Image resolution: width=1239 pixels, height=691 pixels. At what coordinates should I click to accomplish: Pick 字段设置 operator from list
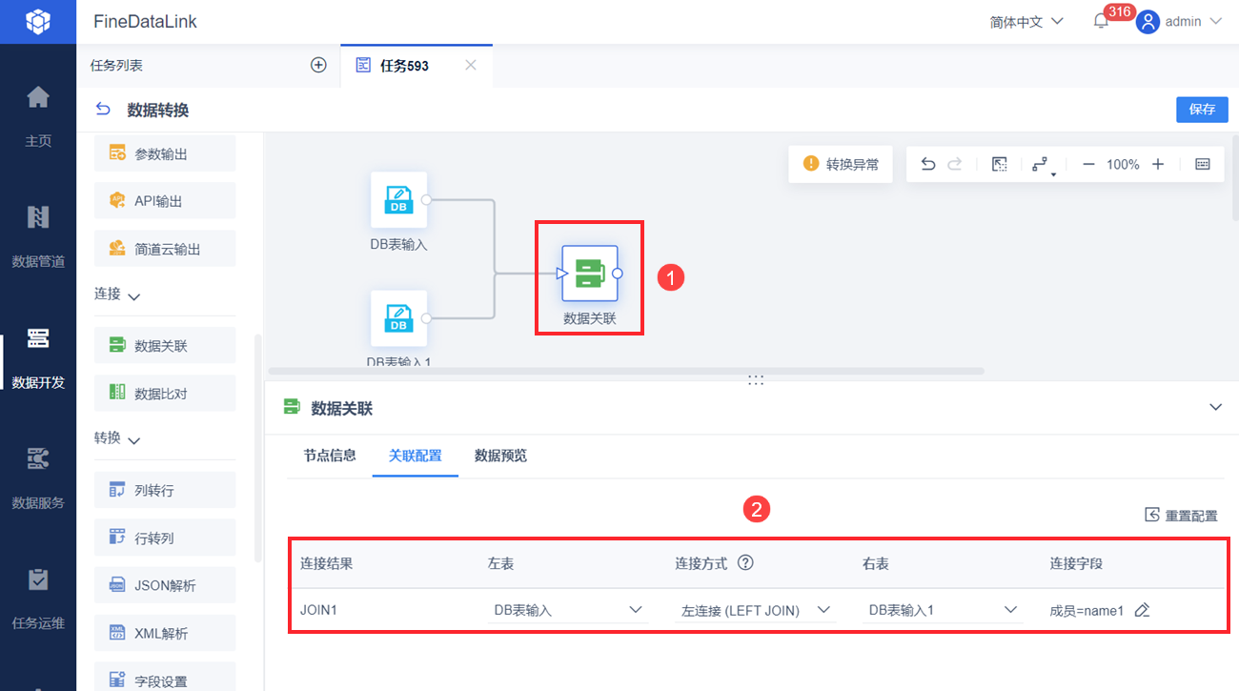165,678
